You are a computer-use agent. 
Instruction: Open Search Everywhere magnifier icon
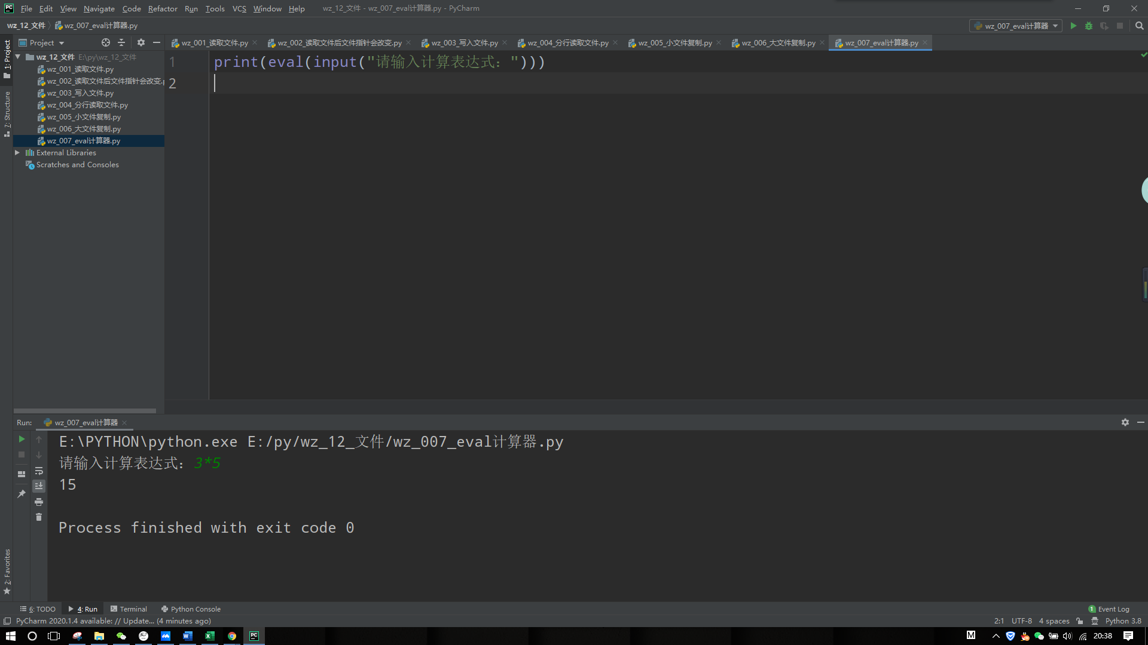click(1140, 26)
